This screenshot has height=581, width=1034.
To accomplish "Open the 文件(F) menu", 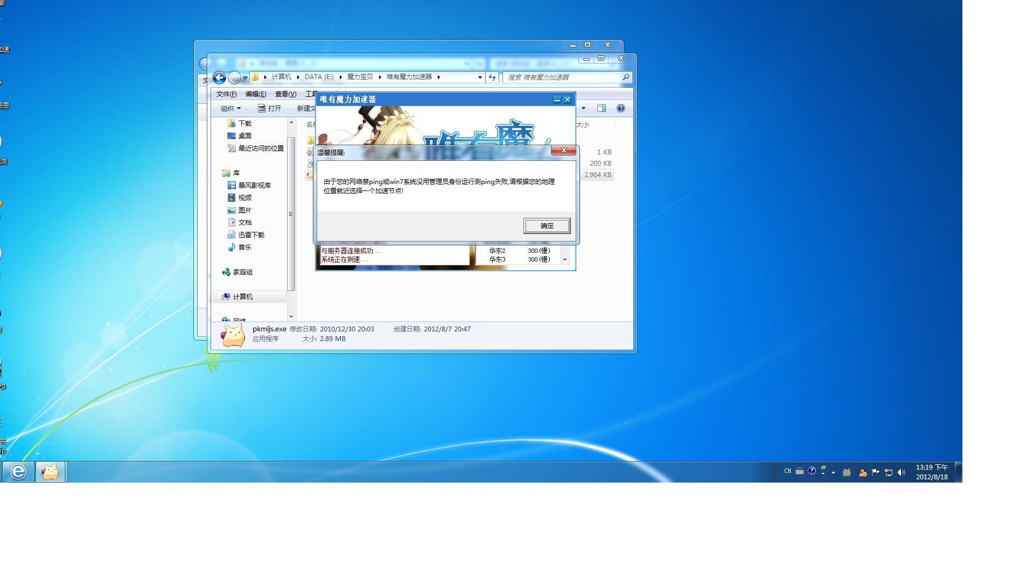I will (226, 94).
